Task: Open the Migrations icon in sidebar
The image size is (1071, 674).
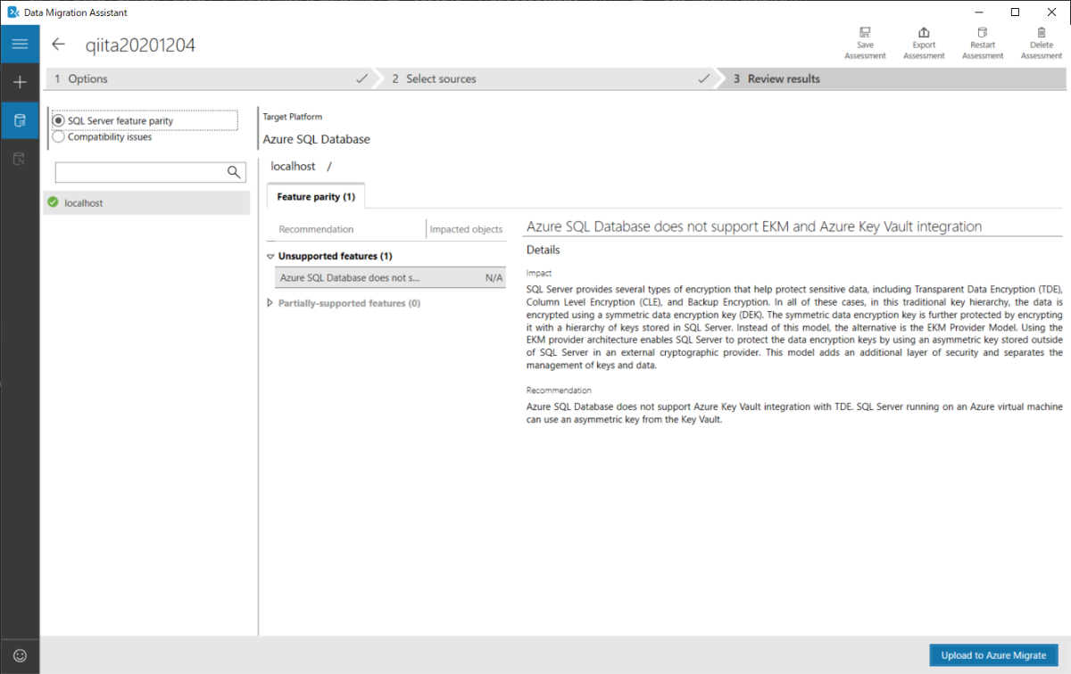Action: click(x=20, y=159)
